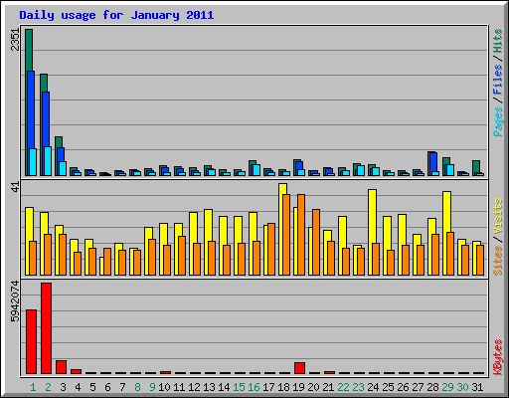This screenshot has width=509, height=398.
Task: Select the cyan Pages bar for day 1
Action: [33, 162]
